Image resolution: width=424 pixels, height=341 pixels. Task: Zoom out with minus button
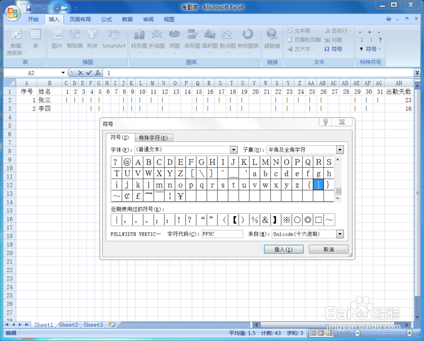click(357, 333)
